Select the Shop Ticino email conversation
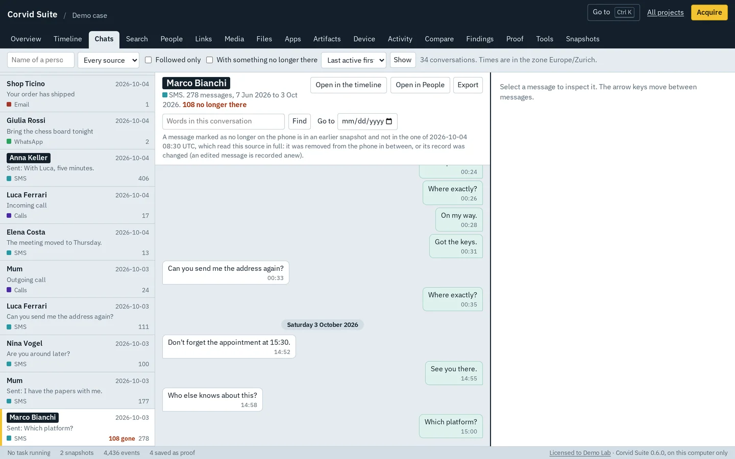The image size is (735, 459). 78,94
